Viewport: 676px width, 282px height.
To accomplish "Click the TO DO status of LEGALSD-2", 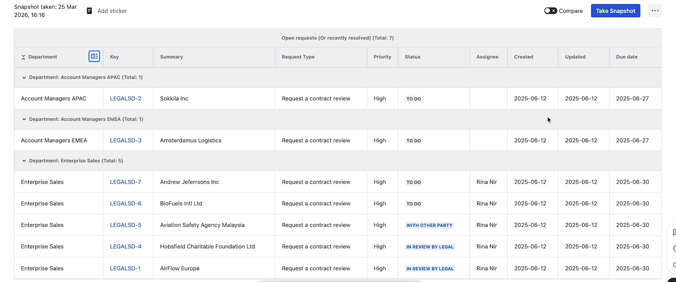I will tap(414, 99).
